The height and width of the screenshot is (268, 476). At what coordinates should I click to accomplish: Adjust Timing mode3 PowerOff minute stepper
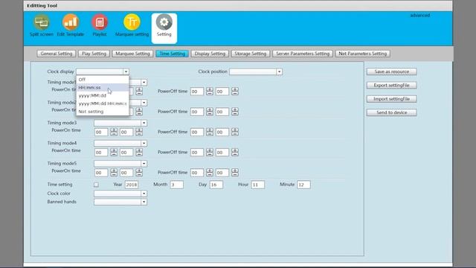[235, 132]
